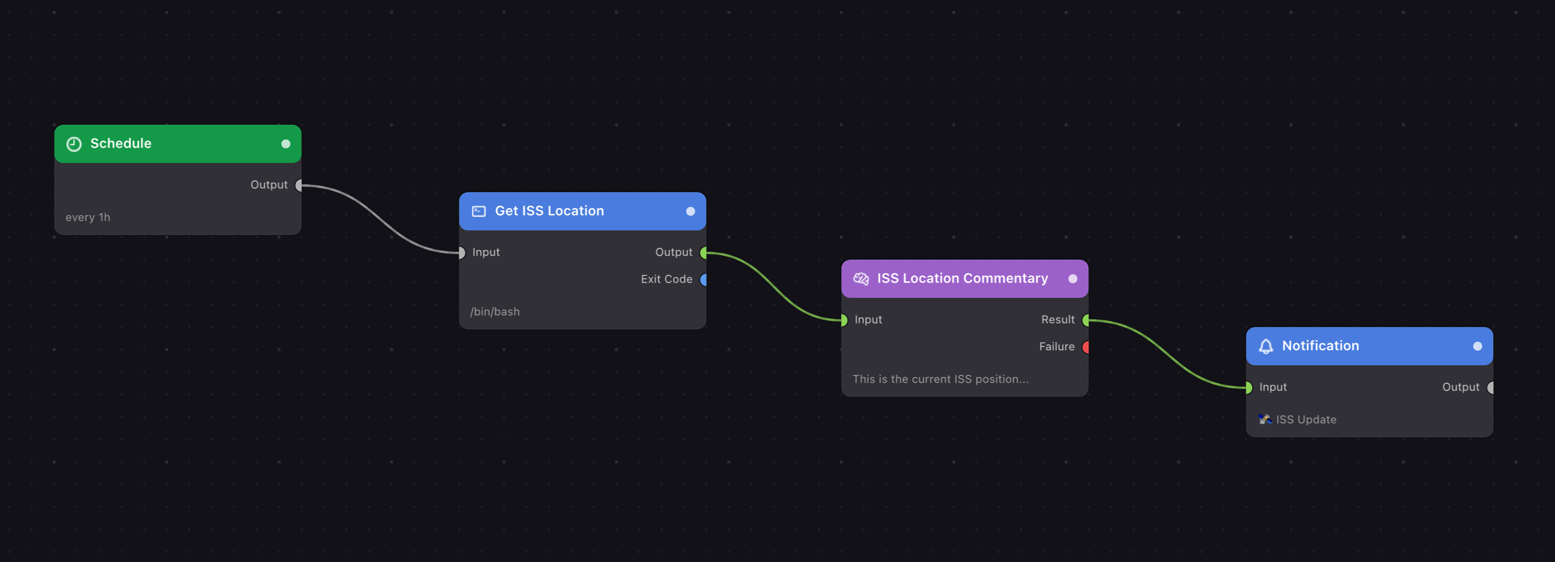Select the red Failure port
The width and height of the screenshot is (1555, 562).
click(1086, 347)
